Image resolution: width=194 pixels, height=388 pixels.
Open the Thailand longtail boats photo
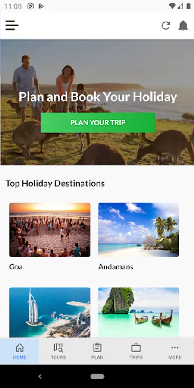138,312
